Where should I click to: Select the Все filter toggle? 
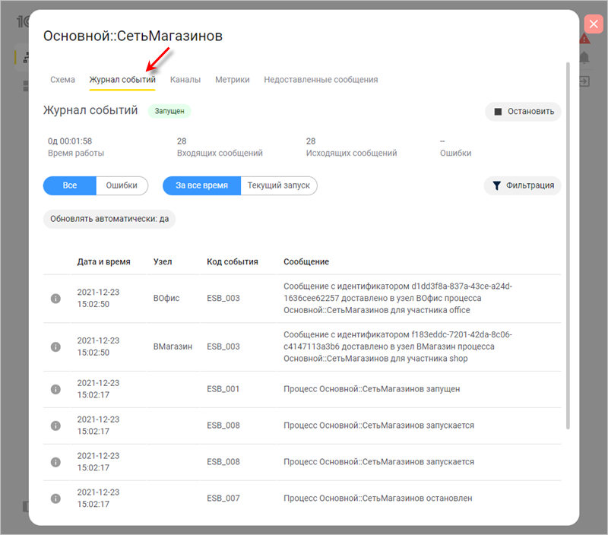70,185
